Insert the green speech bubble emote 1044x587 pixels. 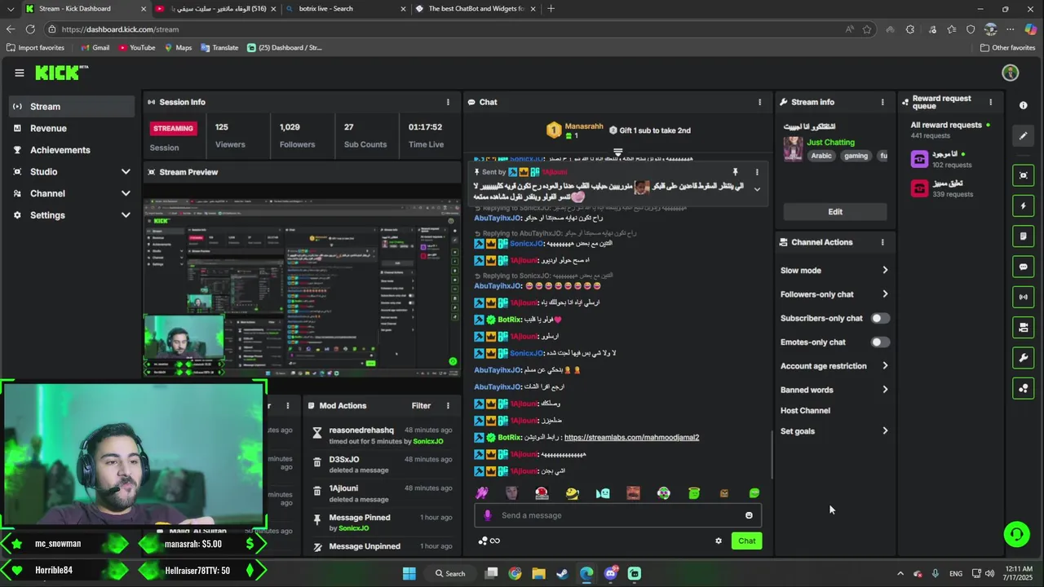pyautogui.click(x=754, y=493)
